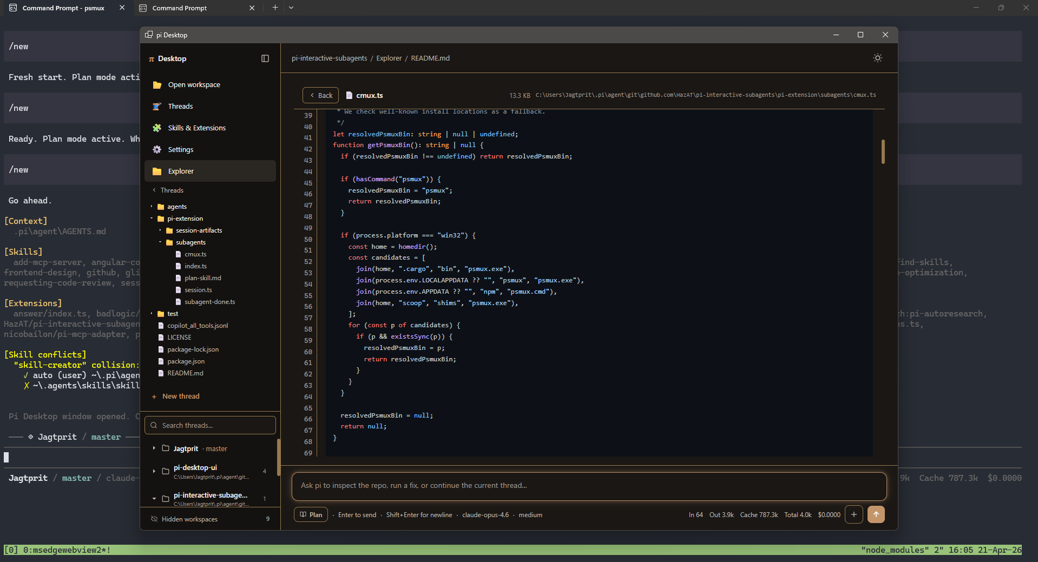Open subagent-done.ts file
Image resolution: width=1038 pixels, height=562 pixels.
point(209,302)
